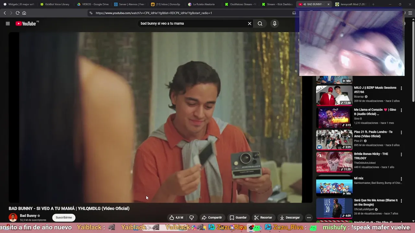This screenshot has width=415, height=233.
Task: Switch to the KickBot Voice Library tab
Action: click(55, 4)
